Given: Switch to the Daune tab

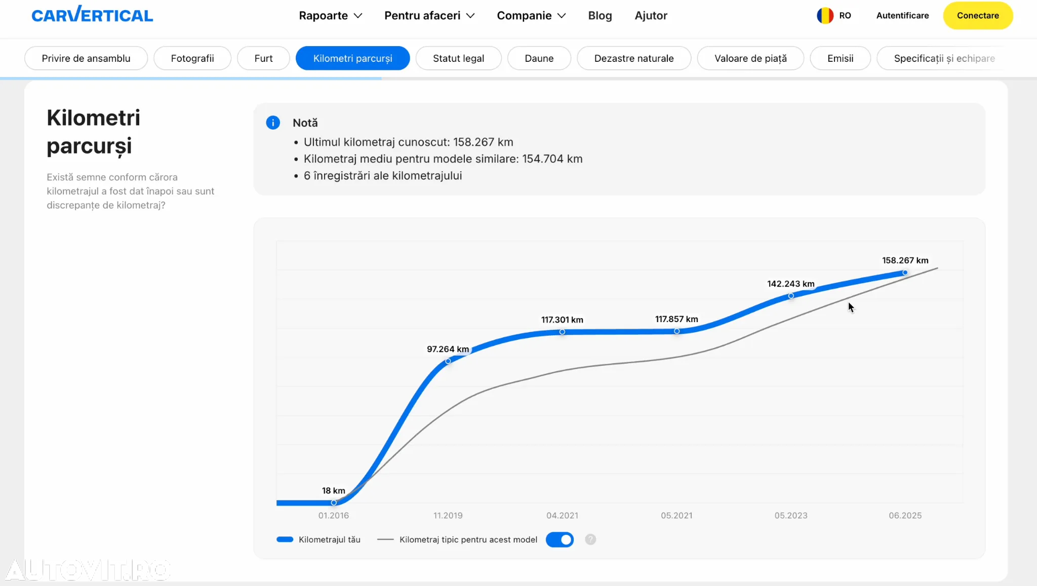Looking at the screenshot, I should pyautogui.click(x=539, y=58).
